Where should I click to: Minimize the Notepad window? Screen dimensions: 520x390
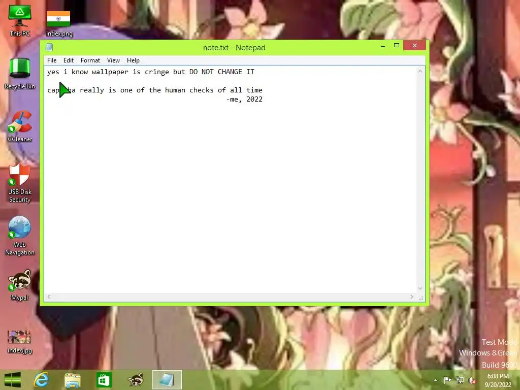tap(383, 46)
